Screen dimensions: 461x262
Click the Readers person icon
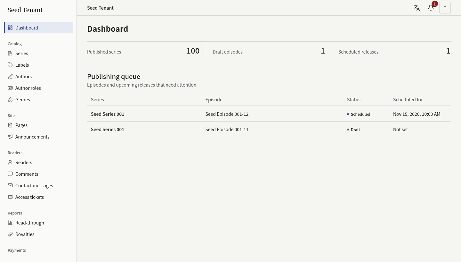tap(10, 162)
